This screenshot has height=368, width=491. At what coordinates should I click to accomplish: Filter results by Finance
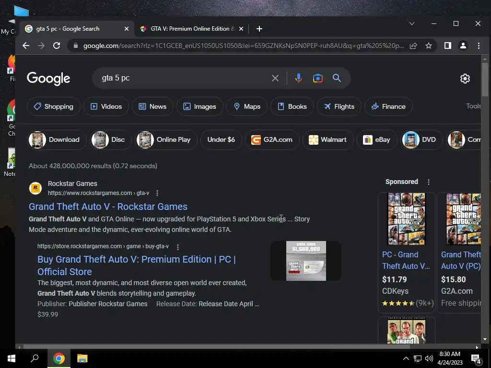click(x=388, y=106)
